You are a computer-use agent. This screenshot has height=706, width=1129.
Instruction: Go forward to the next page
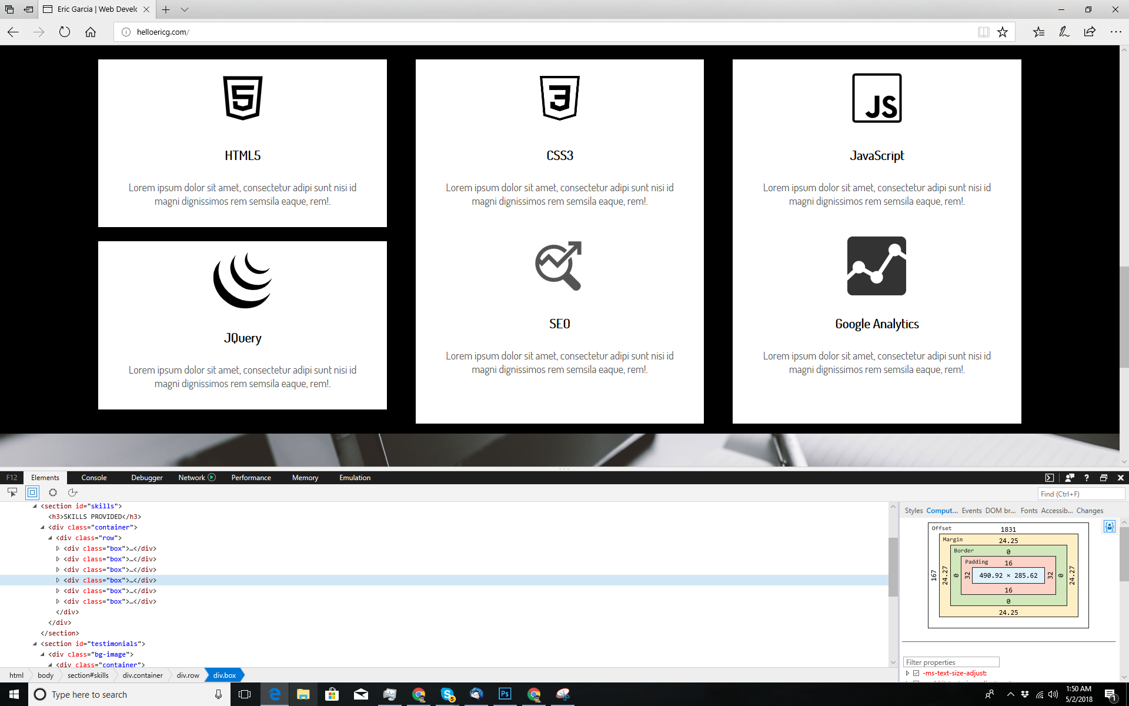pyautogui.click(x=39, y=32)
